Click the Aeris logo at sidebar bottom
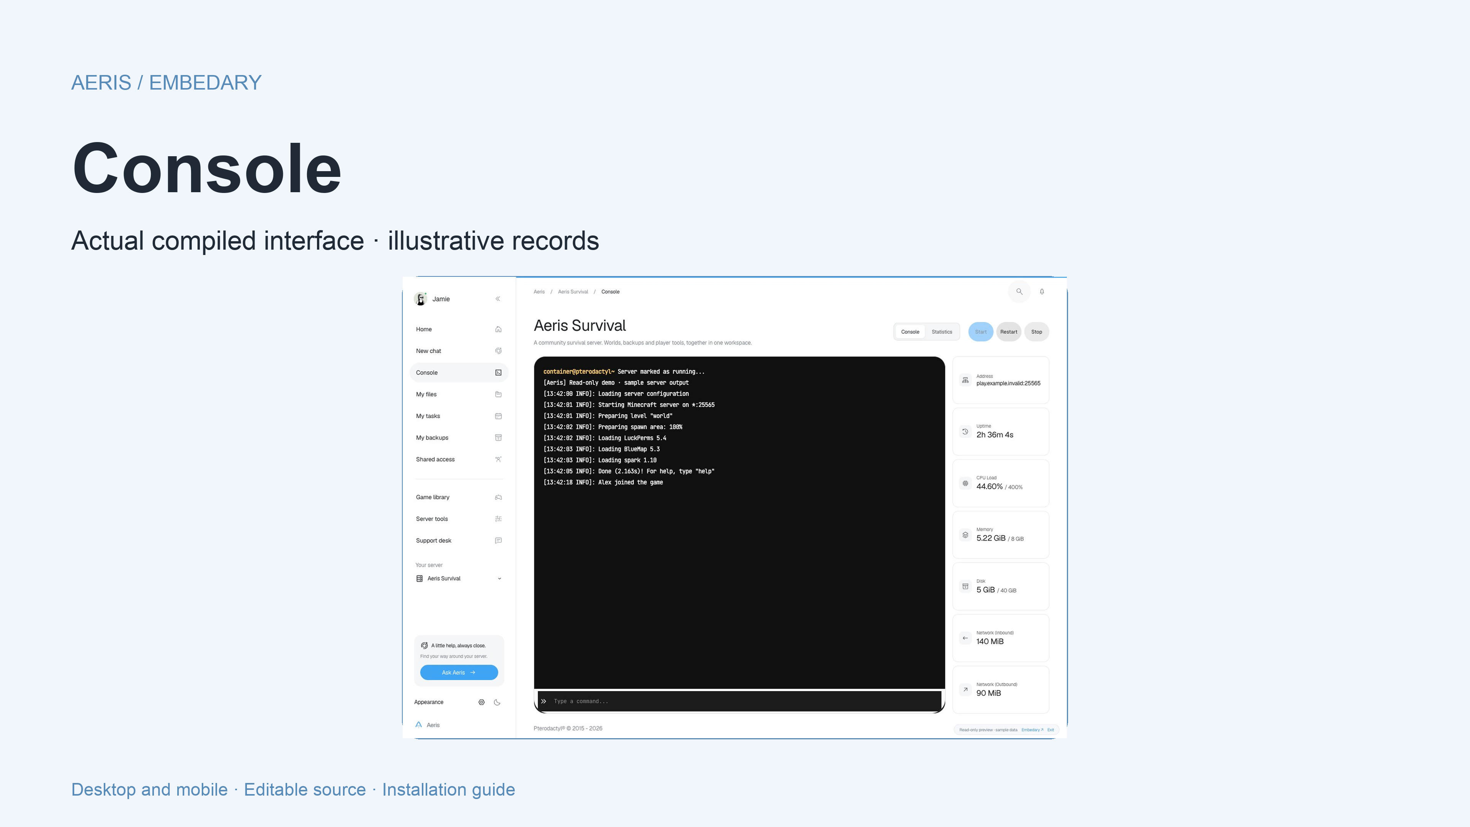This screenshot has width=1470, height=827. coord(419,725)
